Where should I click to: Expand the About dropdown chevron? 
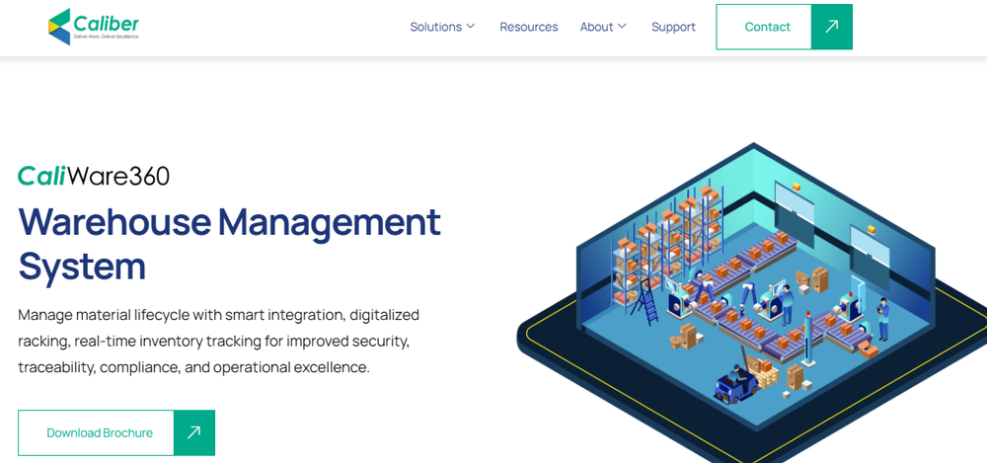pyautogui.click(x=622, y=27)
